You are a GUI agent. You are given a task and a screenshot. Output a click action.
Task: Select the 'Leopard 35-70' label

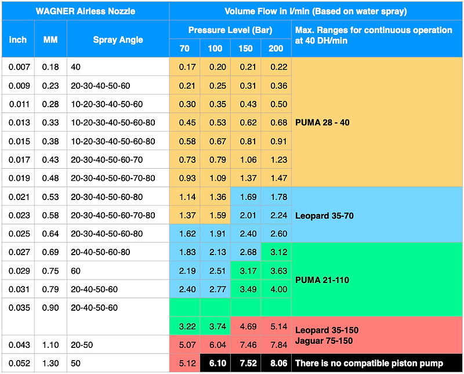[x=324, y=216]
